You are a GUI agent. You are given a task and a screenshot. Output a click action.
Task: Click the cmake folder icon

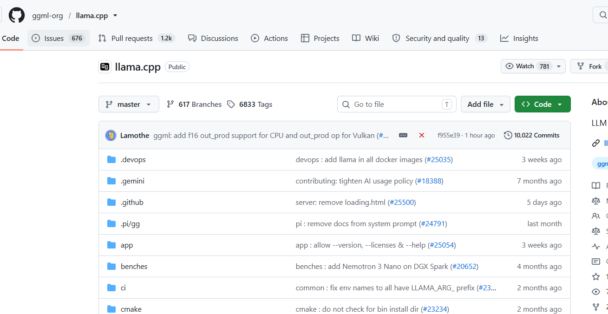111,309
